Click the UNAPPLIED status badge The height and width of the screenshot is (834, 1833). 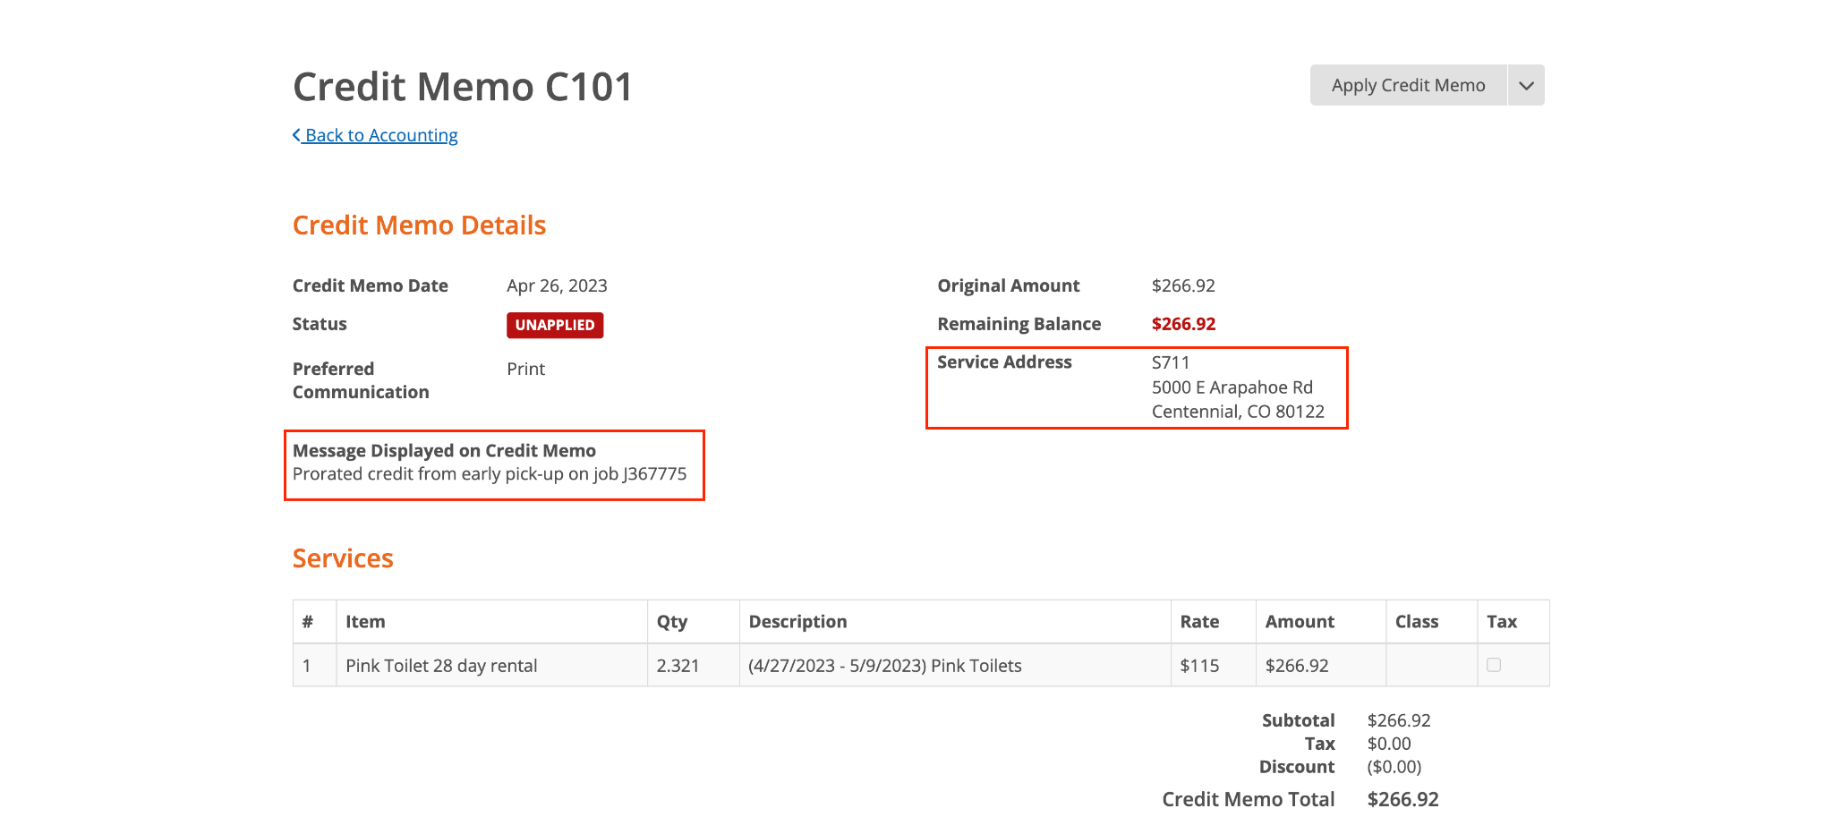(x=554, y=325)
